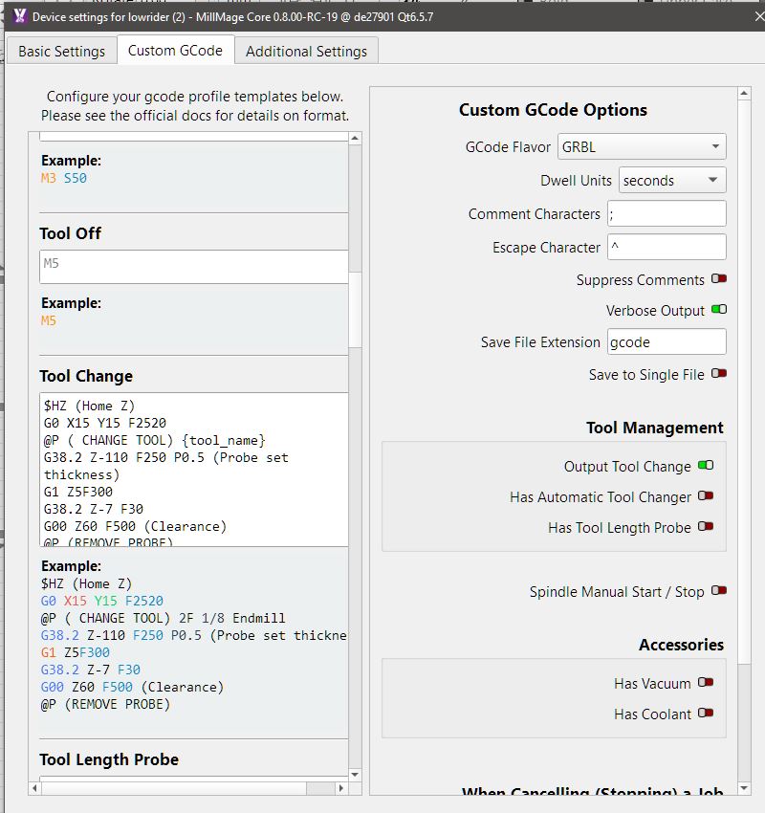Enable Has Automatic Tool Changer
Screen dimensions: 765x813
coord(706,496)
